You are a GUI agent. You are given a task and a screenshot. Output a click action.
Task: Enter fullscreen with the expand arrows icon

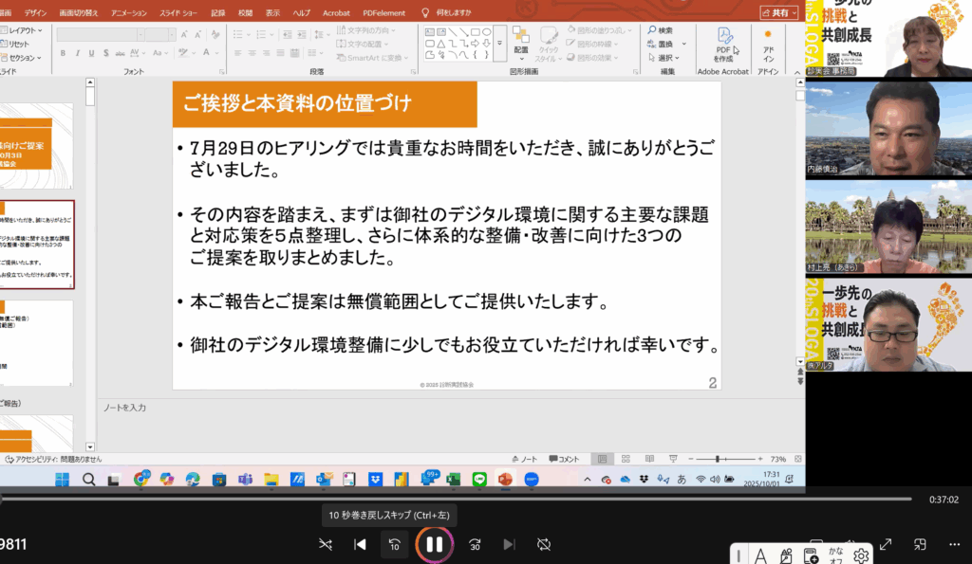point(885,544)
